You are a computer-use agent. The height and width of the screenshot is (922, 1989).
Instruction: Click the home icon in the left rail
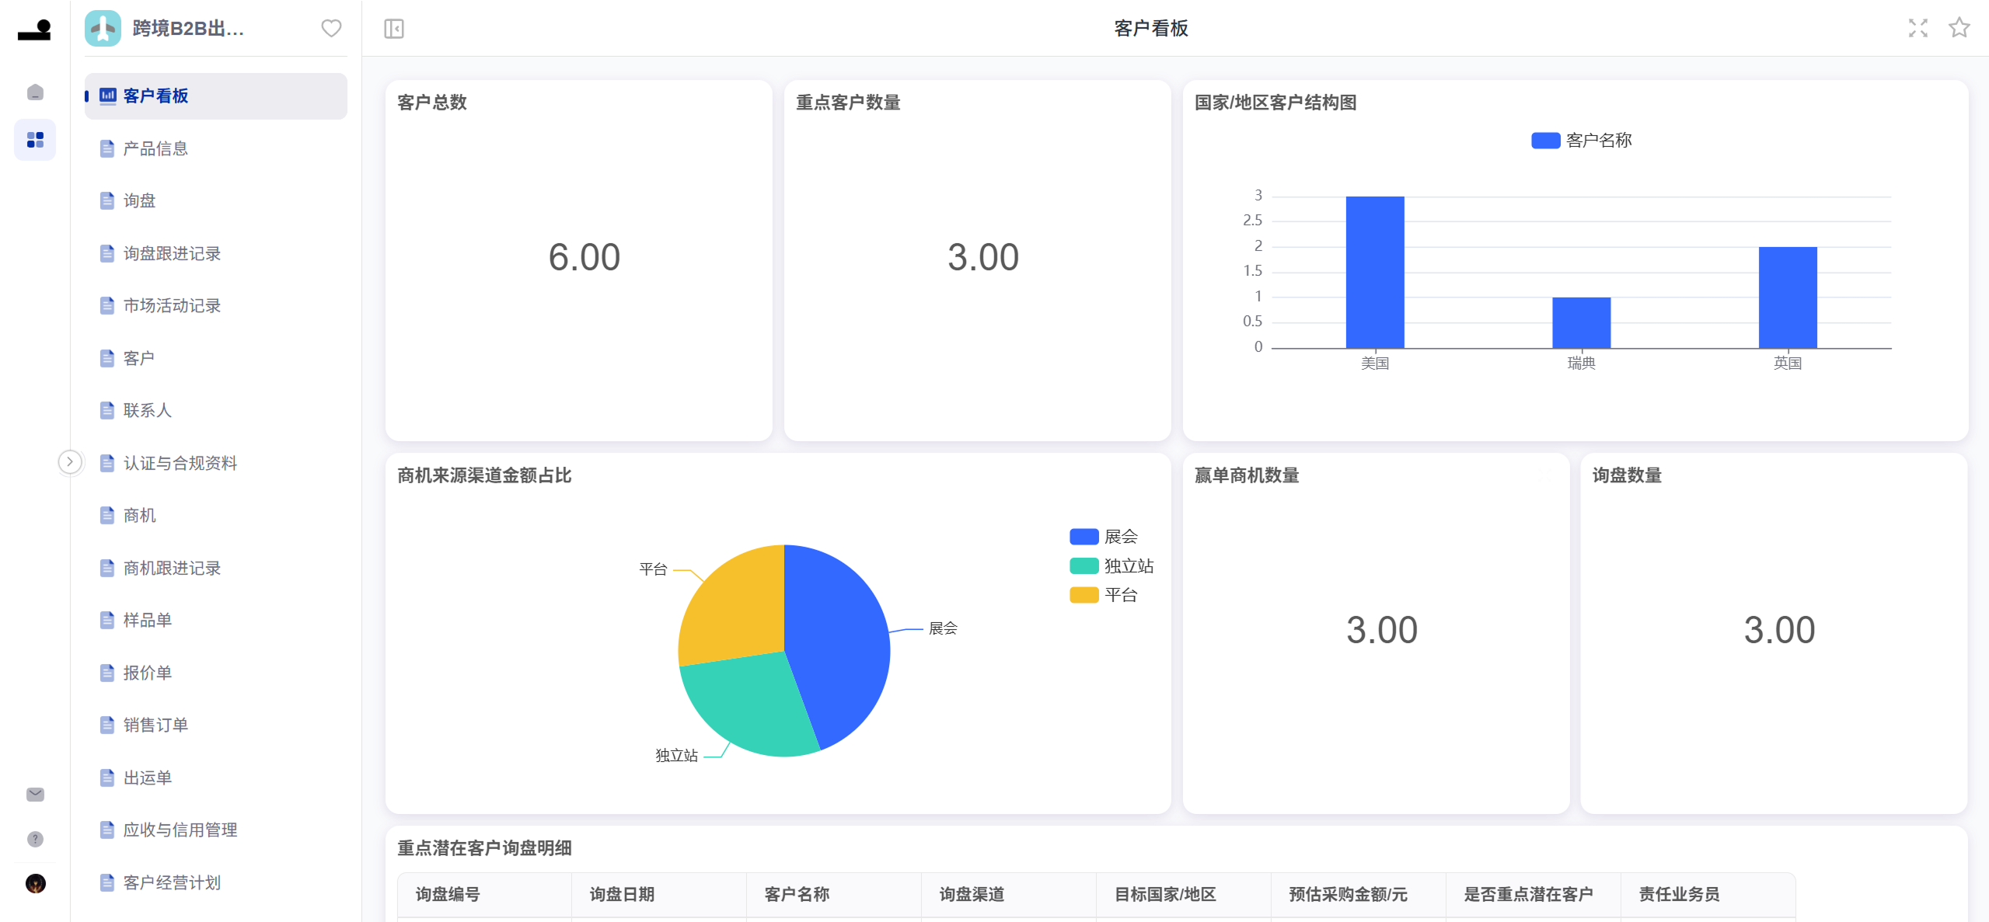[34, 92]
